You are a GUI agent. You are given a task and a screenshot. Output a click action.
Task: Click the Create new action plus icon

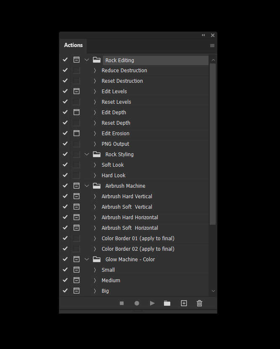(184, 303)
